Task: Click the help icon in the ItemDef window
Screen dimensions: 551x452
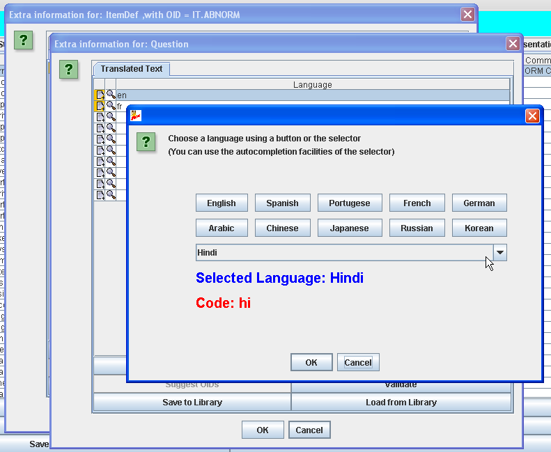Action: (x=24, y=40)
